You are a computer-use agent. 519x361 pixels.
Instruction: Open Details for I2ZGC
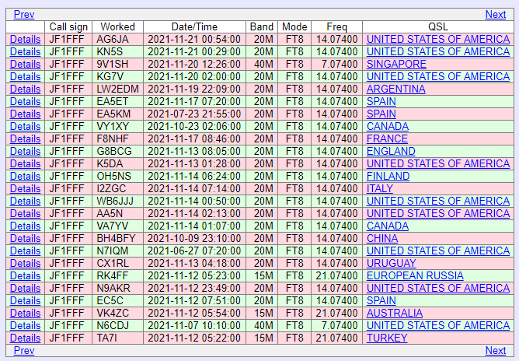(x=25, y=188)
